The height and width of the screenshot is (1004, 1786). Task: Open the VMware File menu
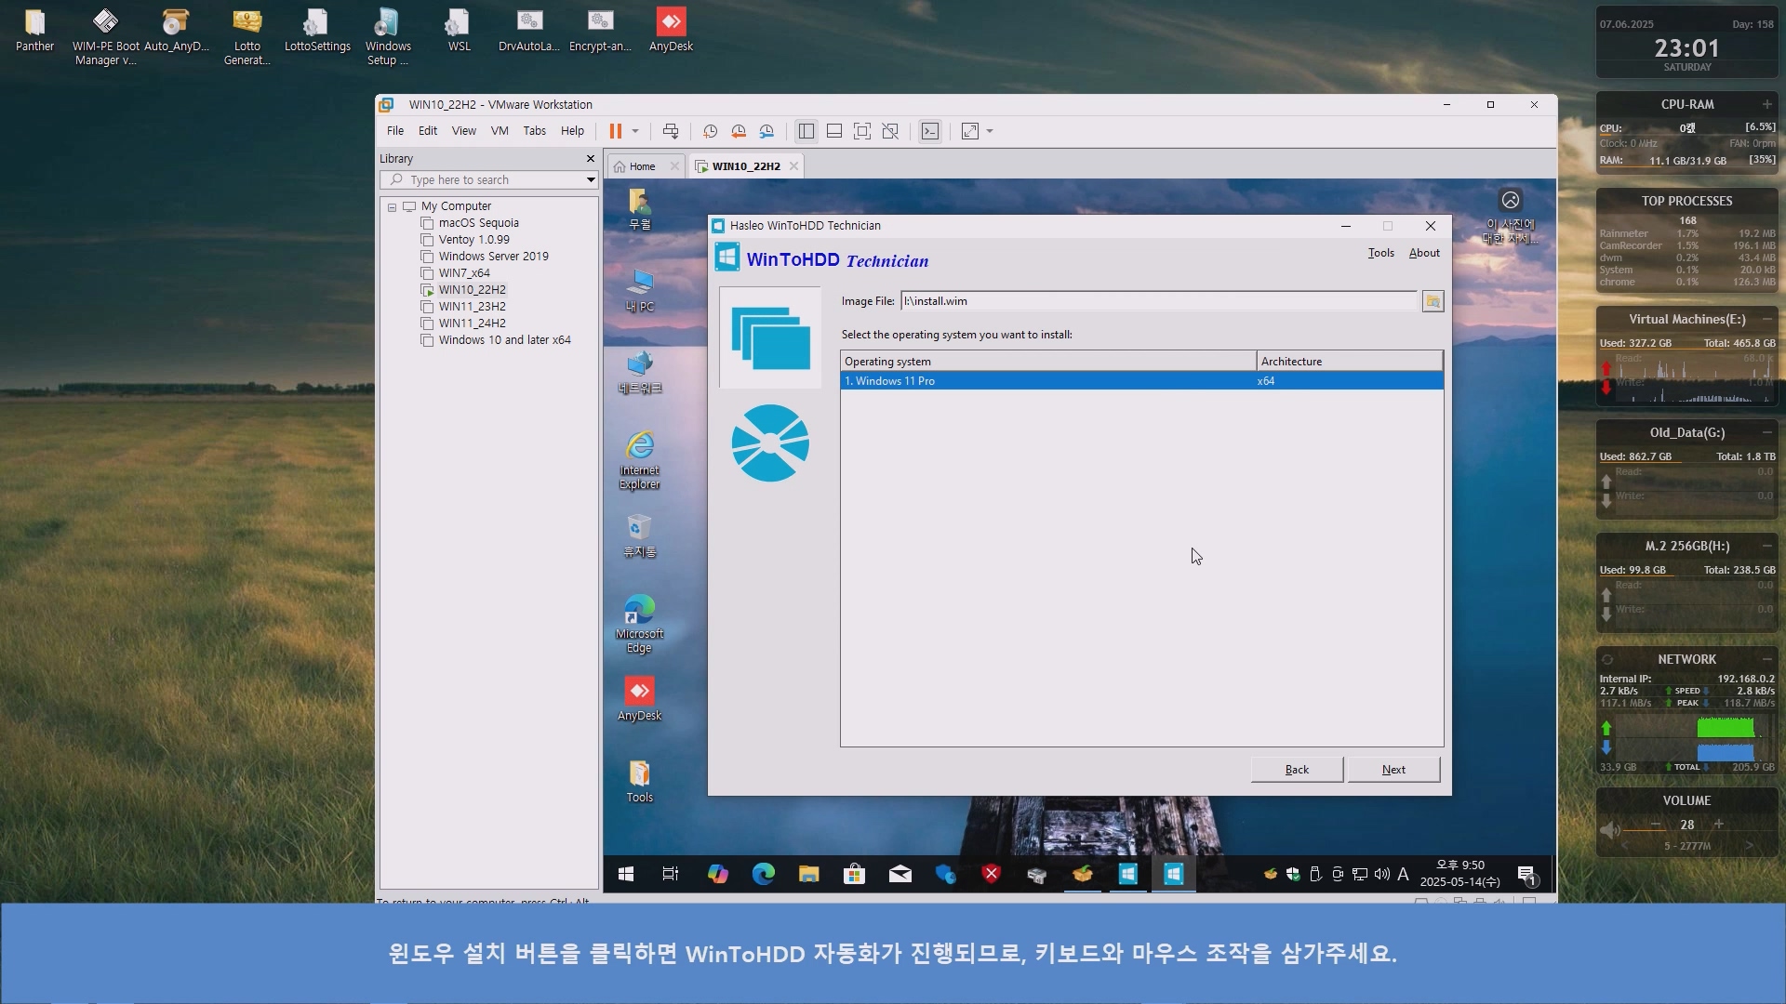[395, 131]
